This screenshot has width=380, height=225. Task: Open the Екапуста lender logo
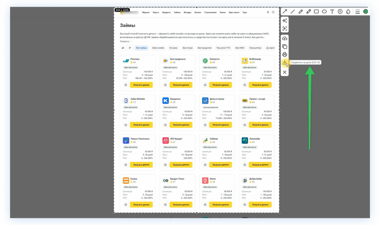click(x=205, y=61)
